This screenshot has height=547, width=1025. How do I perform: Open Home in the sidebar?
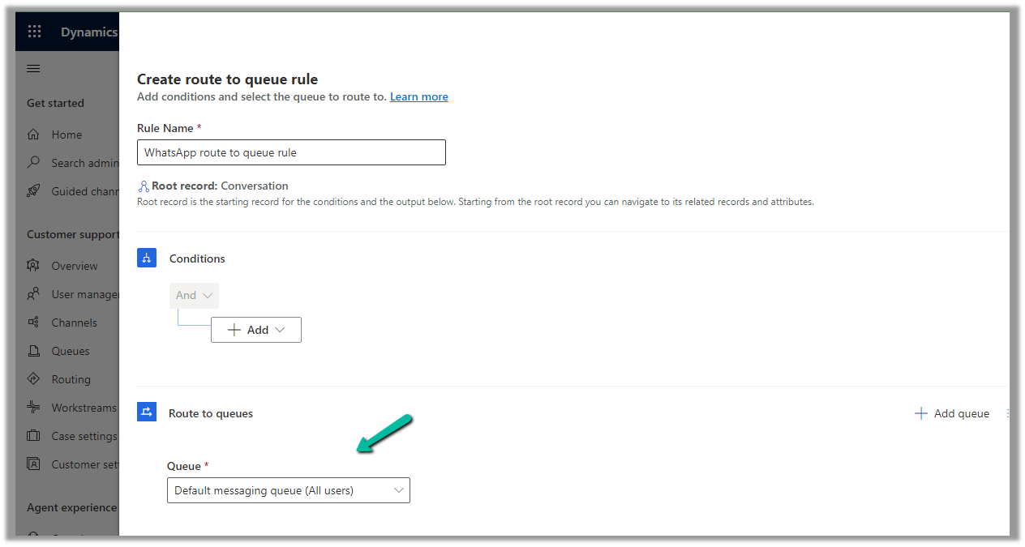point(66,135)
